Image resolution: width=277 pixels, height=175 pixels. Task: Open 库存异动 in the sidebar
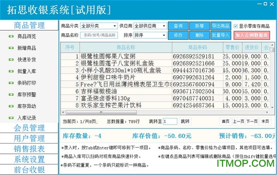(26, 106)
